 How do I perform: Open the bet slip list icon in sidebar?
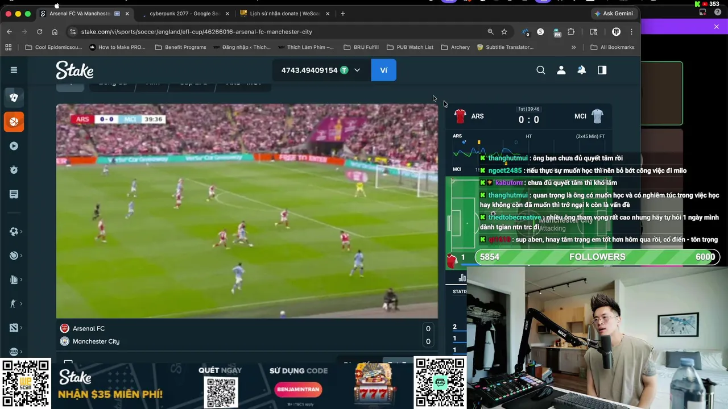(x=14, y=194)
